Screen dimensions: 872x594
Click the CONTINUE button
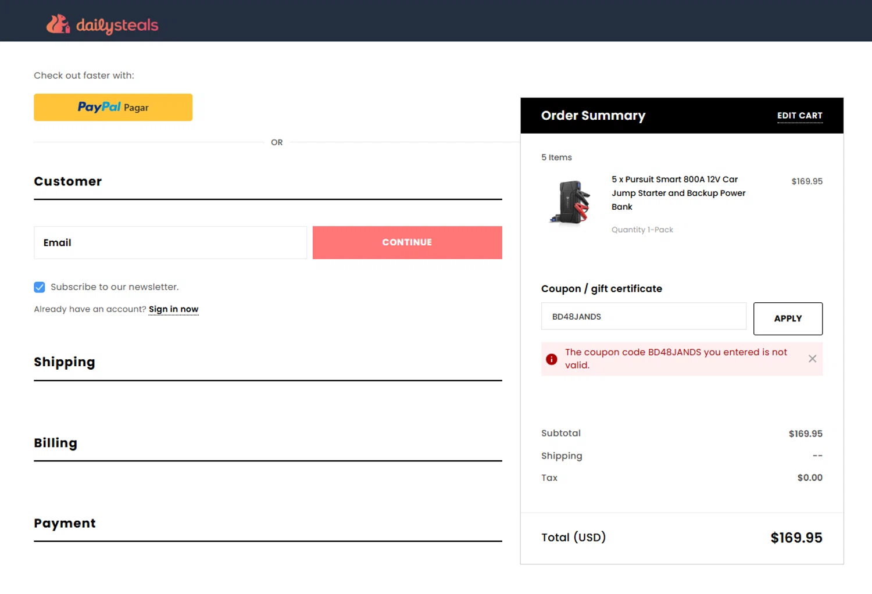click(x=407, y=242)
